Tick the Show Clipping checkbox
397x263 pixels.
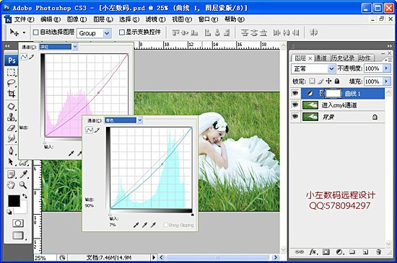[x=165, y=225]
